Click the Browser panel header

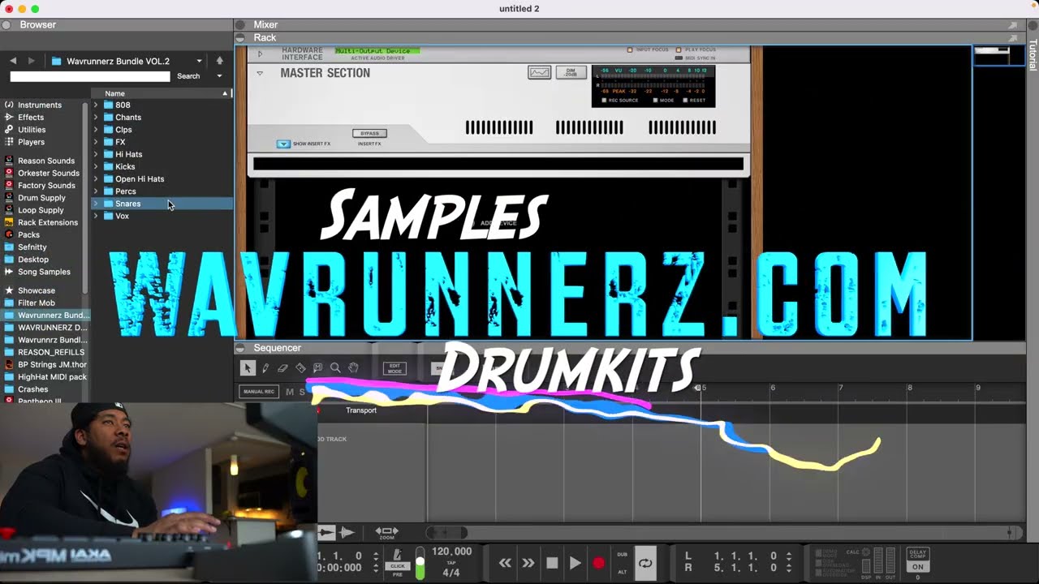tap(117, 25)
